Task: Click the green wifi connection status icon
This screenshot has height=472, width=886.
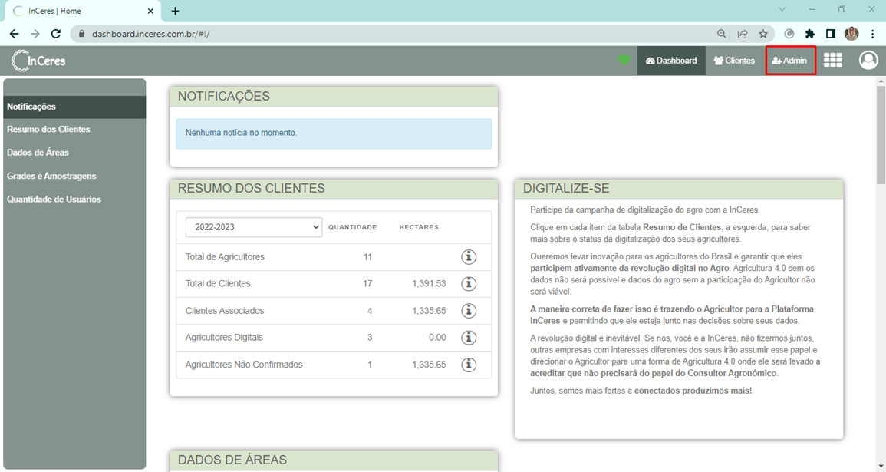Action: point(624,60)
